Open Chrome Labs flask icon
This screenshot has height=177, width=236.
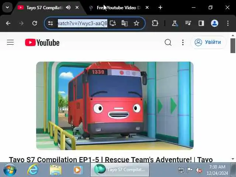click(174, 23)
